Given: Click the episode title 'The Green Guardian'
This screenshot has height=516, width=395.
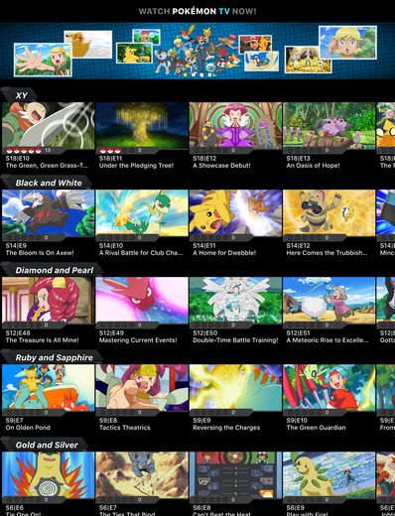Looking at the screenshot, I should 316,428.
